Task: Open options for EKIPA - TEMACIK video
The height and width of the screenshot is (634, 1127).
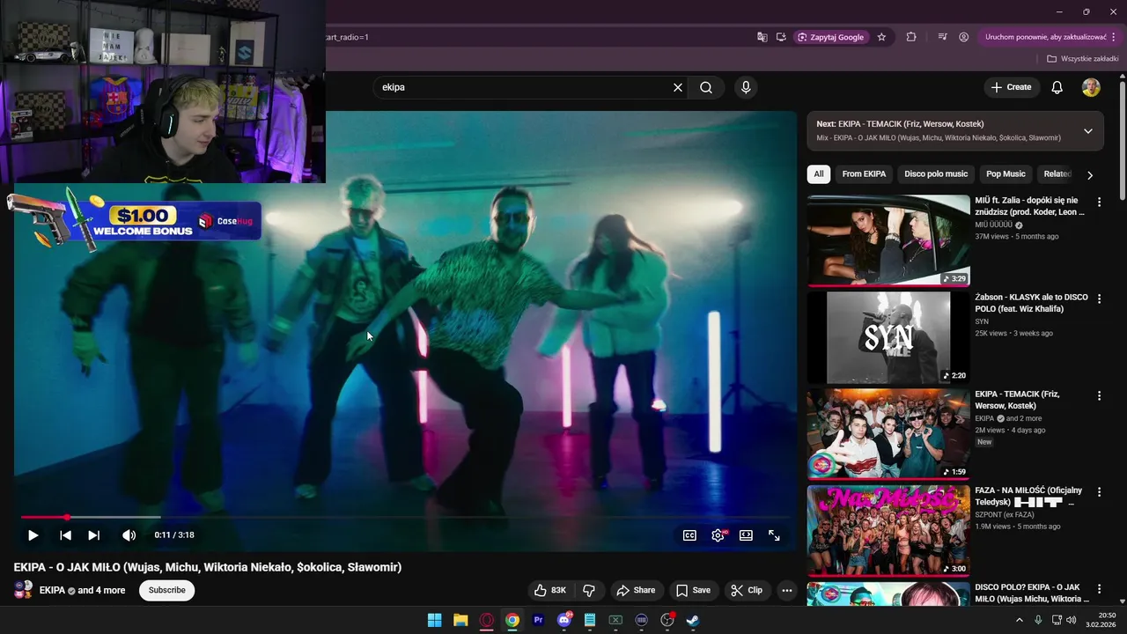Action: (1099, 395)
